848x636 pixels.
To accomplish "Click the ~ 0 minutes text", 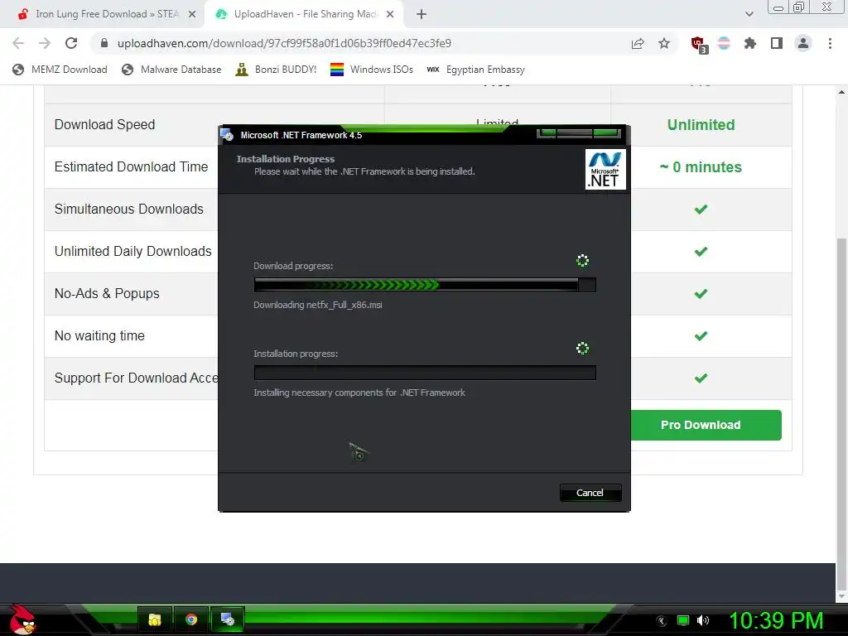I will (701, 167).
